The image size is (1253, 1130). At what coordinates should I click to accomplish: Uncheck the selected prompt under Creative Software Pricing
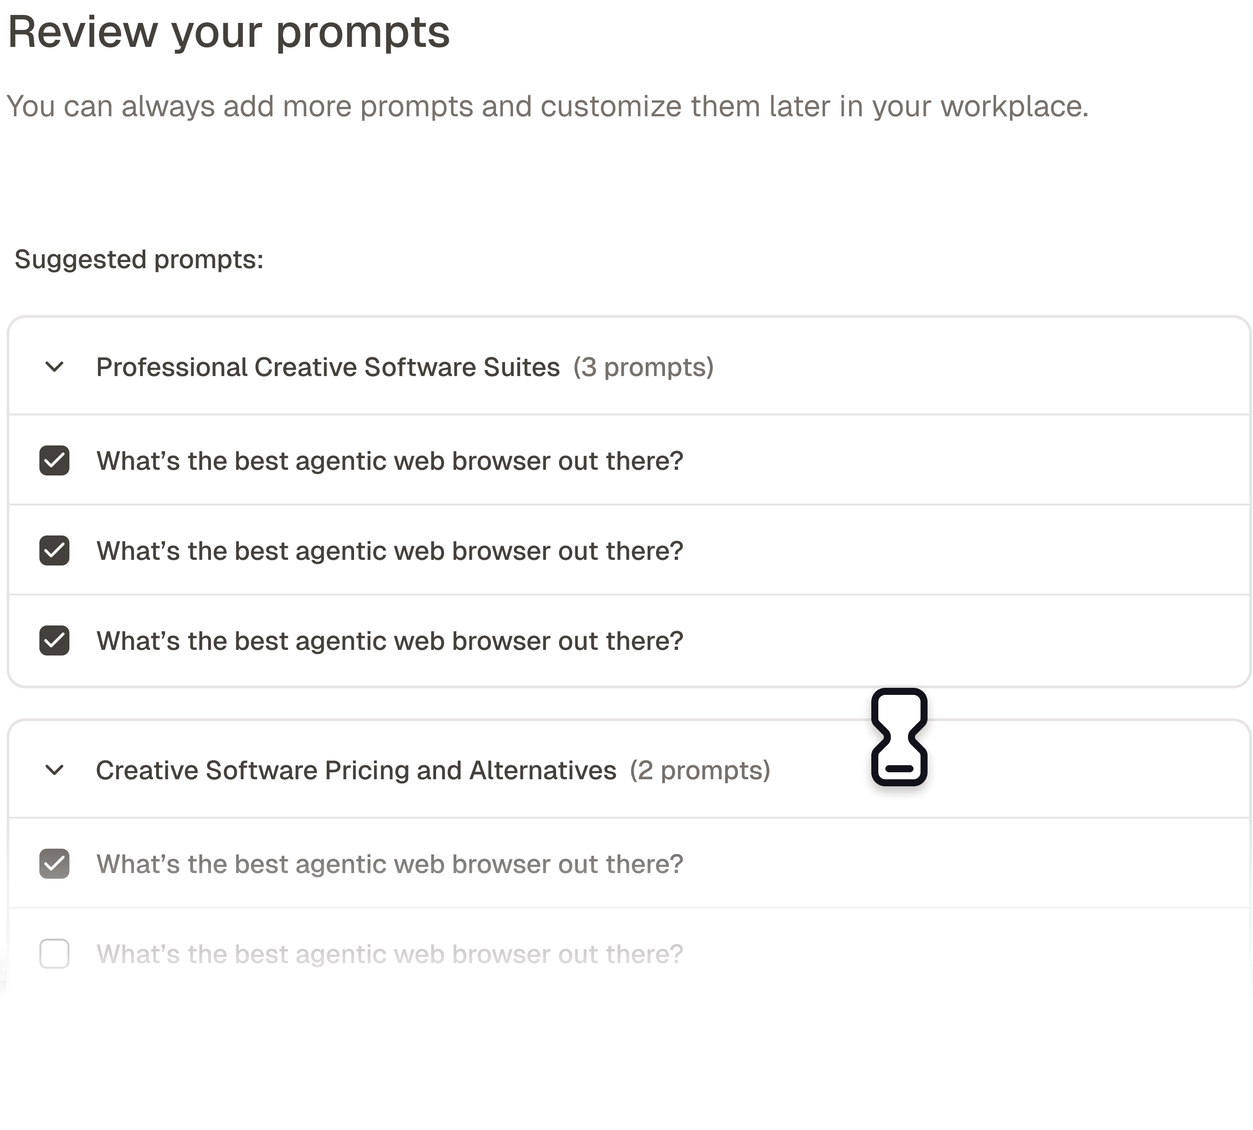tap(54, 864)
